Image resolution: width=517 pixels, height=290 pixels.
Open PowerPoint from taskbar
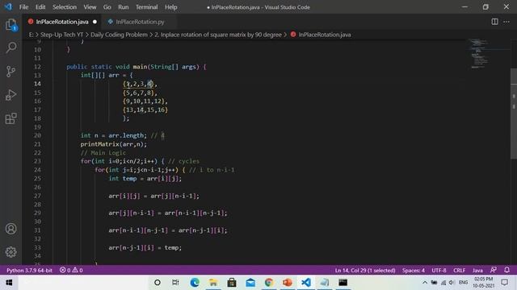coord(288,283)
